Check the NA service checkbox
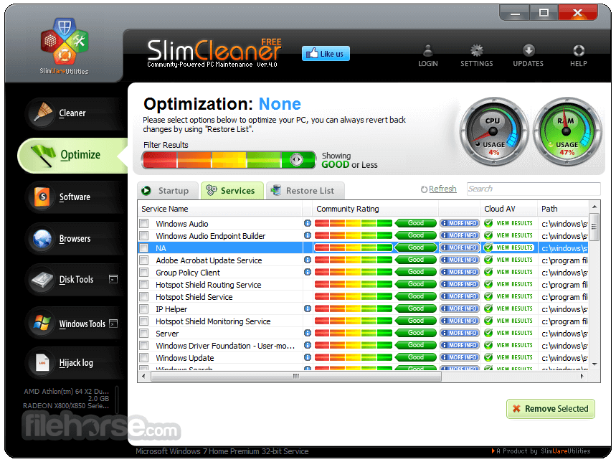The width and height of the screenshot is (616, 462). (144, 248)
